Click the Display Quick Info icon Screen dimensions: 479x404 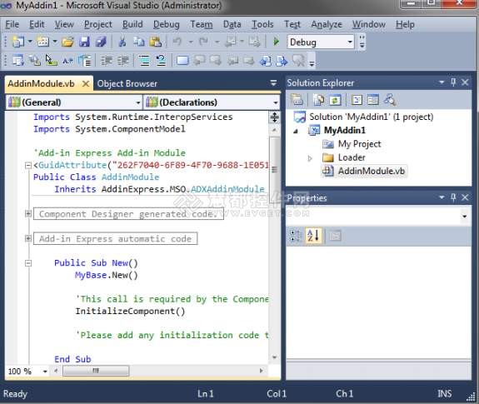(x=51, y=61)
